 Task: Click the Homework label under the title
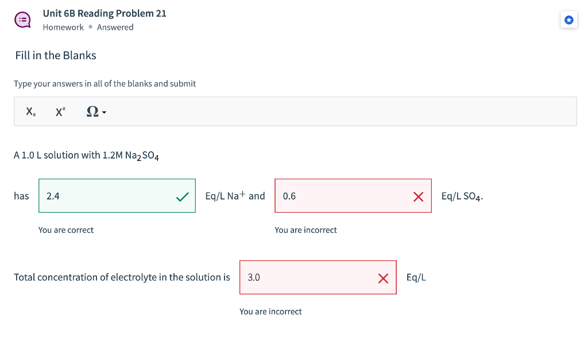pos(63,28)
